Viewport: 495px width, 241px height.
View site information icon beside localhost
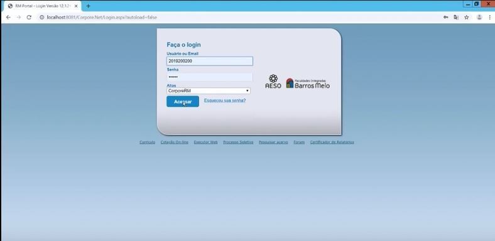(x=41, y=18)
